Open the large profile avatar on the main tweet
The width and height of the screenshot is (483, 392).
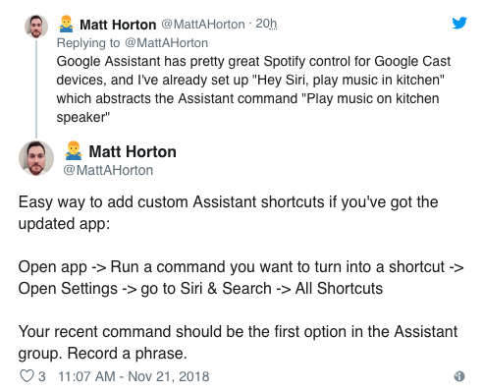36,158
